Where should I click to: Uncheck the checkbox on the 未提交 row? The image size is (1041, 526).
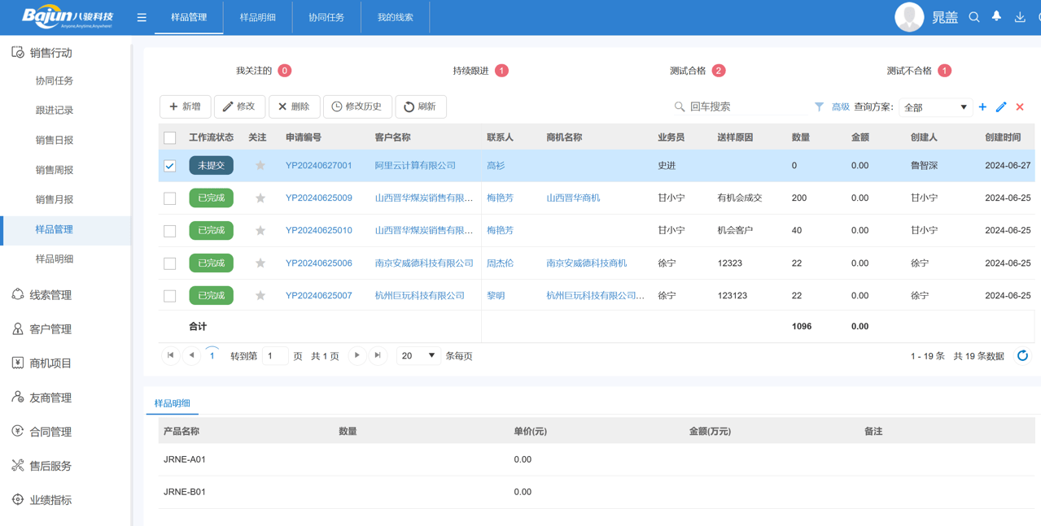[170, 166]
